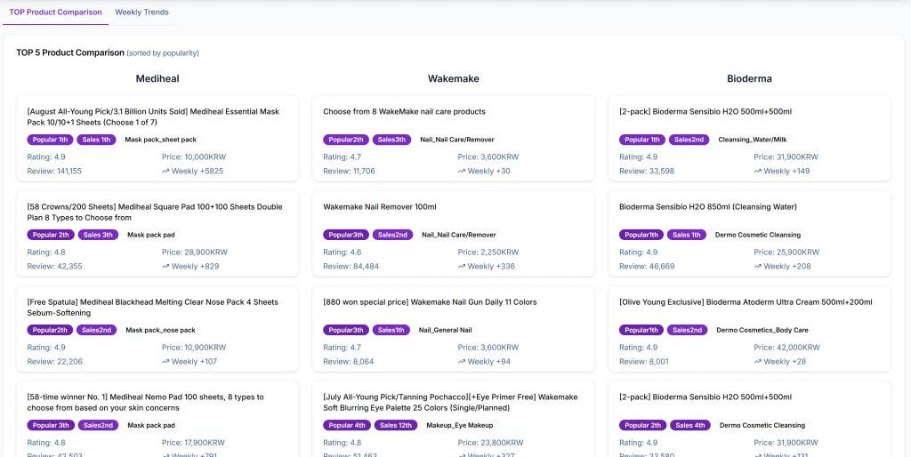This screenshot has height=457, width=911.
Task: Click the 'Review: 8,001' count
Action: coord(644,362)
